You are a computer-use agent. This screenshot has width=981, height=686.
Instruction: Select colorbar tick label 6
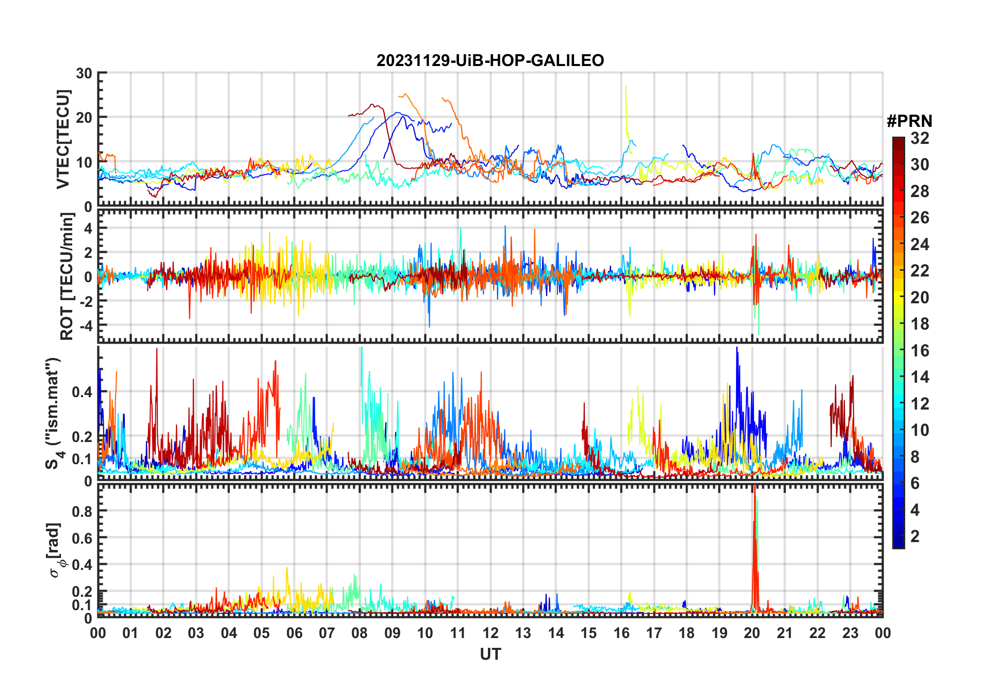[x=915, y=483]
